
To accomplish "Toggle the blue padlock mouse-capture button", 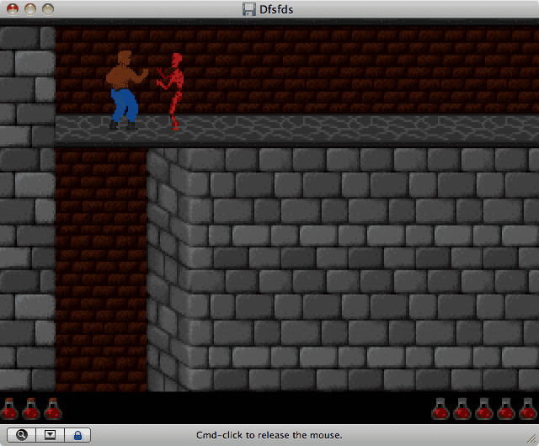I will (x=77, y=435).
